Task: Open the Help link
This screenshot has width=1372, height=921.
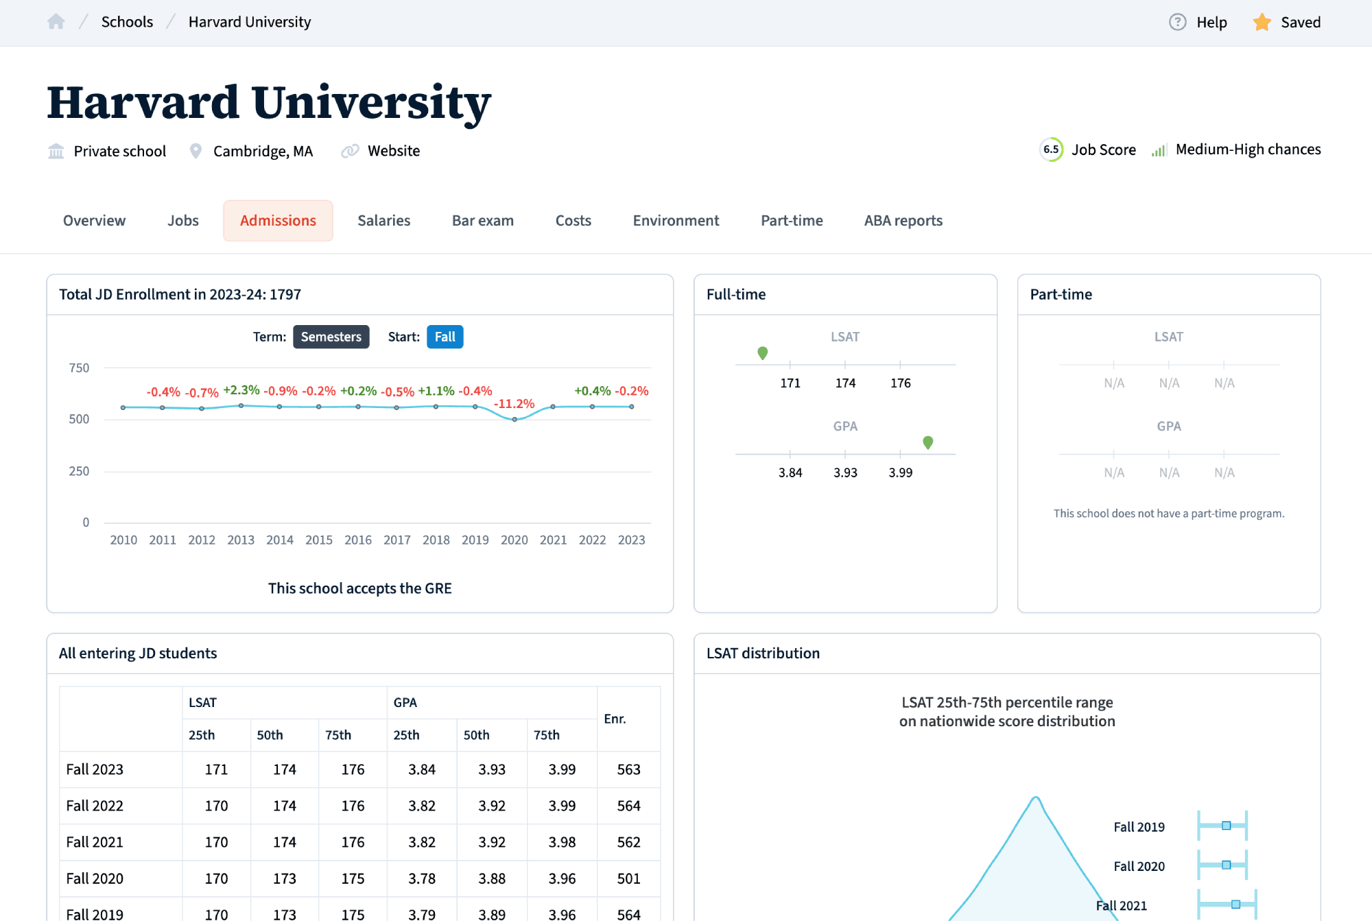Action: click(1211, 22)
